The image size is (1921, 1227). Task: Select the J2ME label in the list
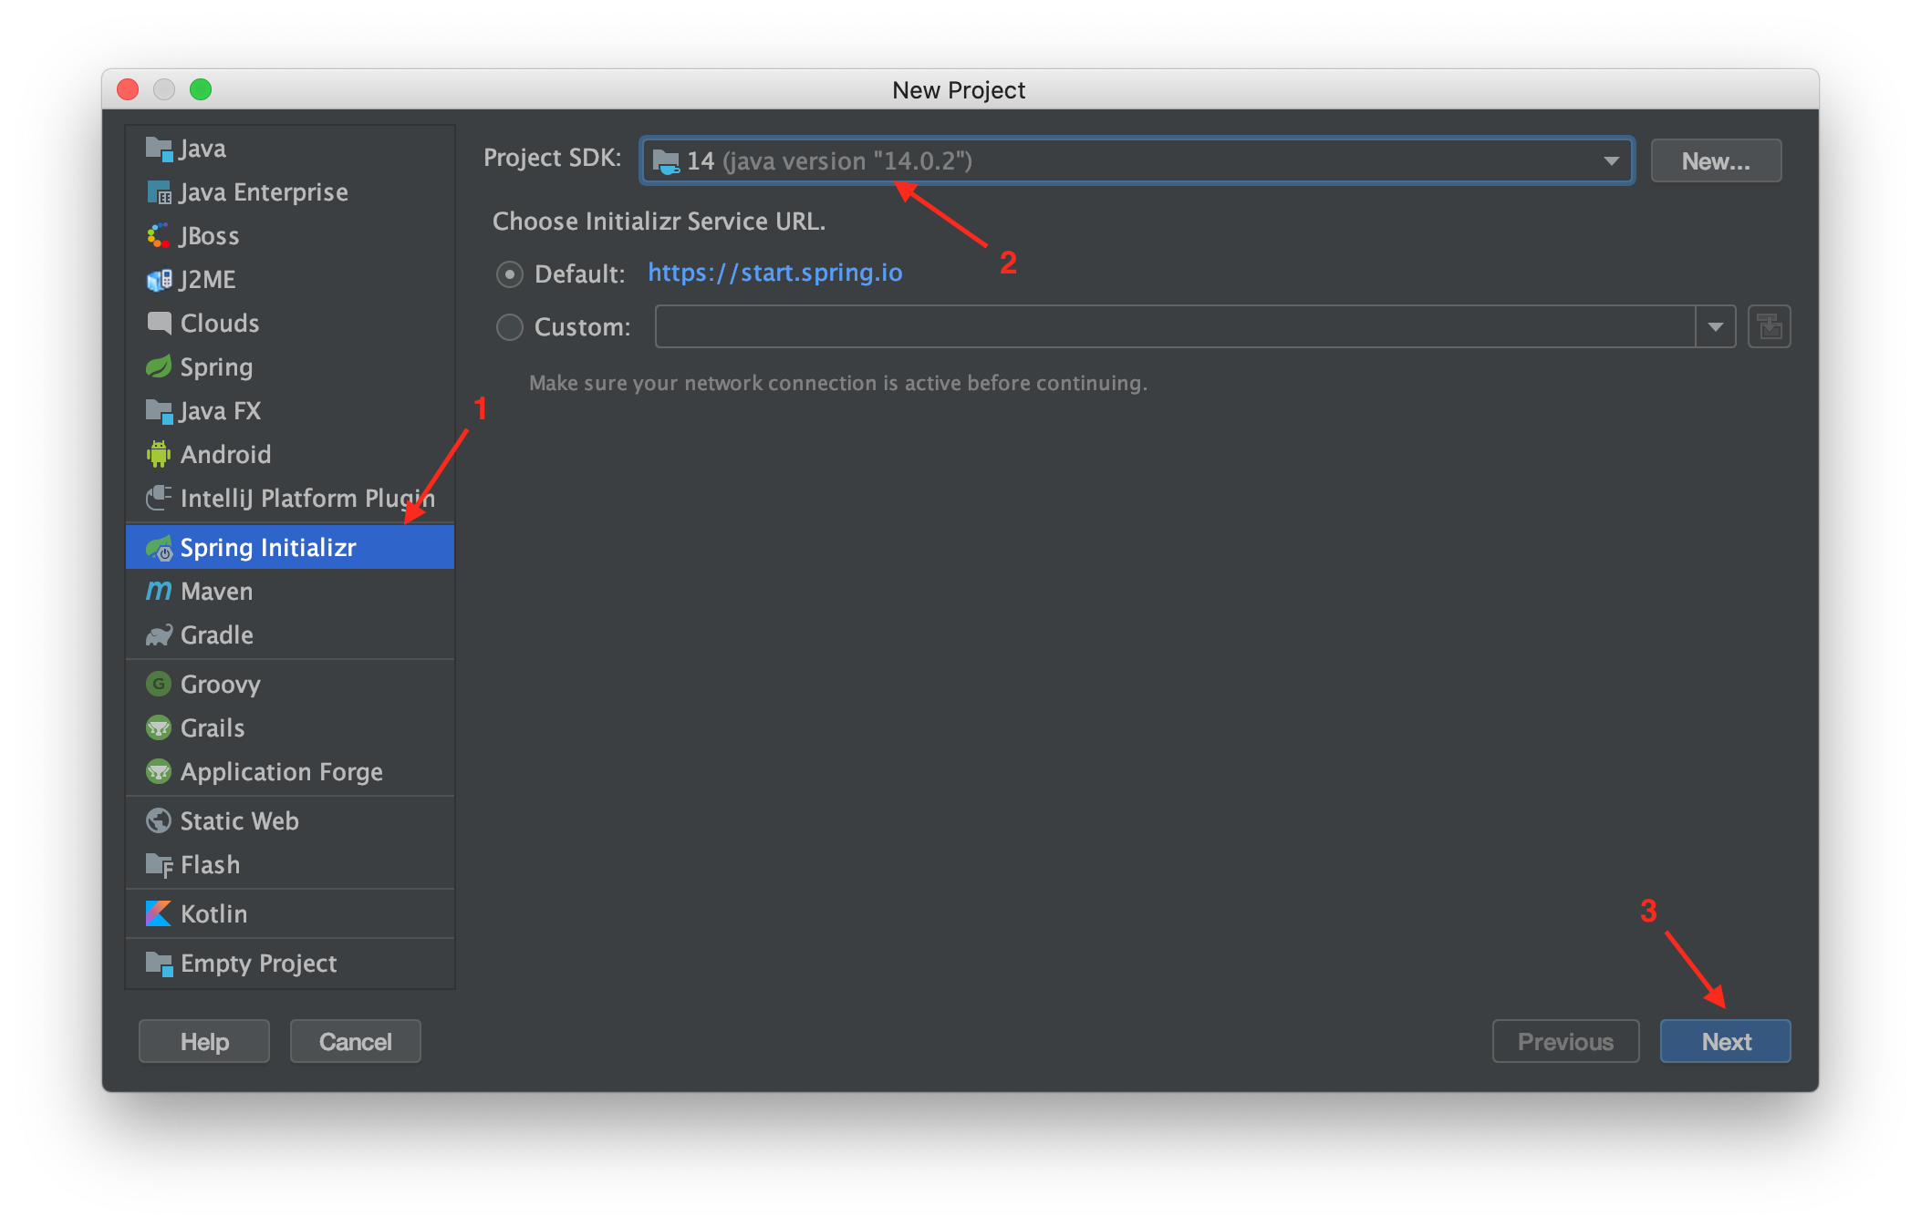pyautogui.click(x=207, y=280)
